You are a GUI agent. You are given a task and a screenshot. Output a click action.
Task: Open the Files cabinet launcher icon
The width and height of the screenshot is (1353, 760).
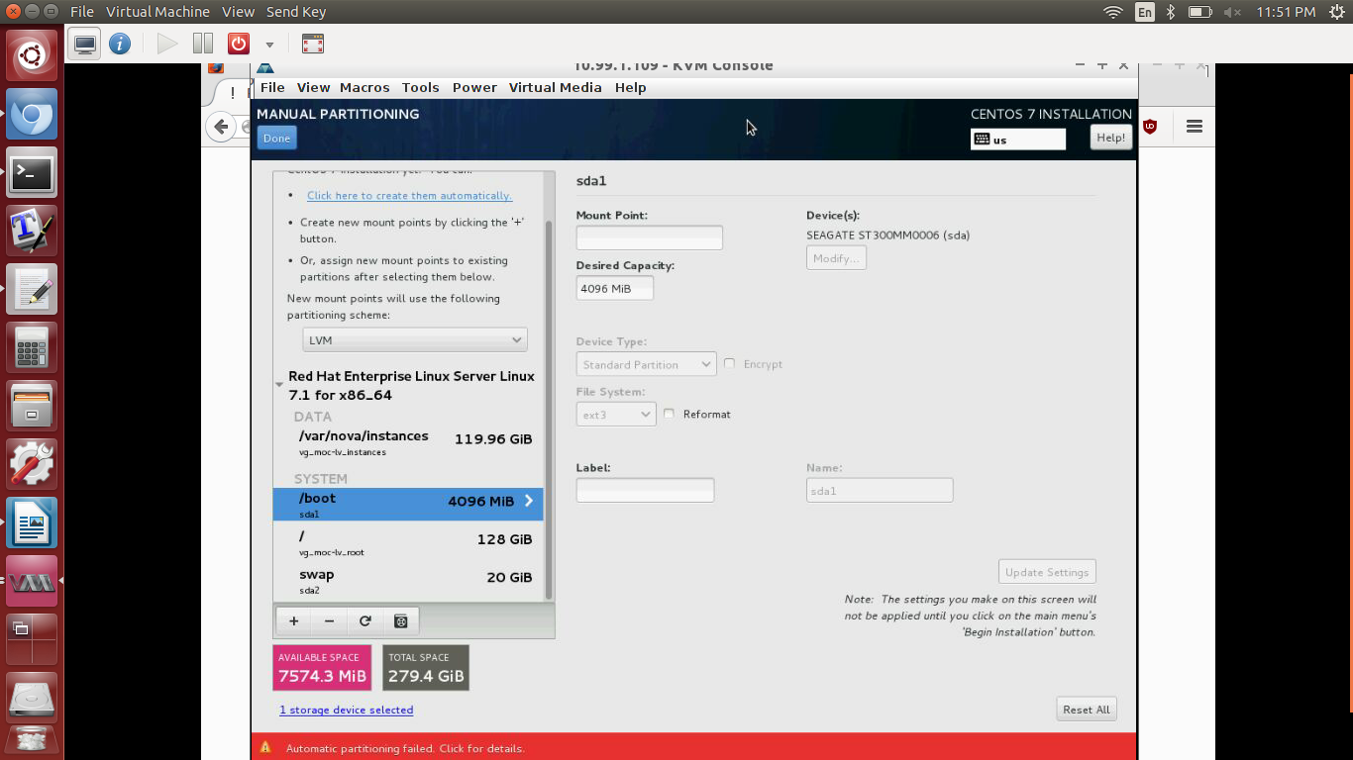[32, 406]
